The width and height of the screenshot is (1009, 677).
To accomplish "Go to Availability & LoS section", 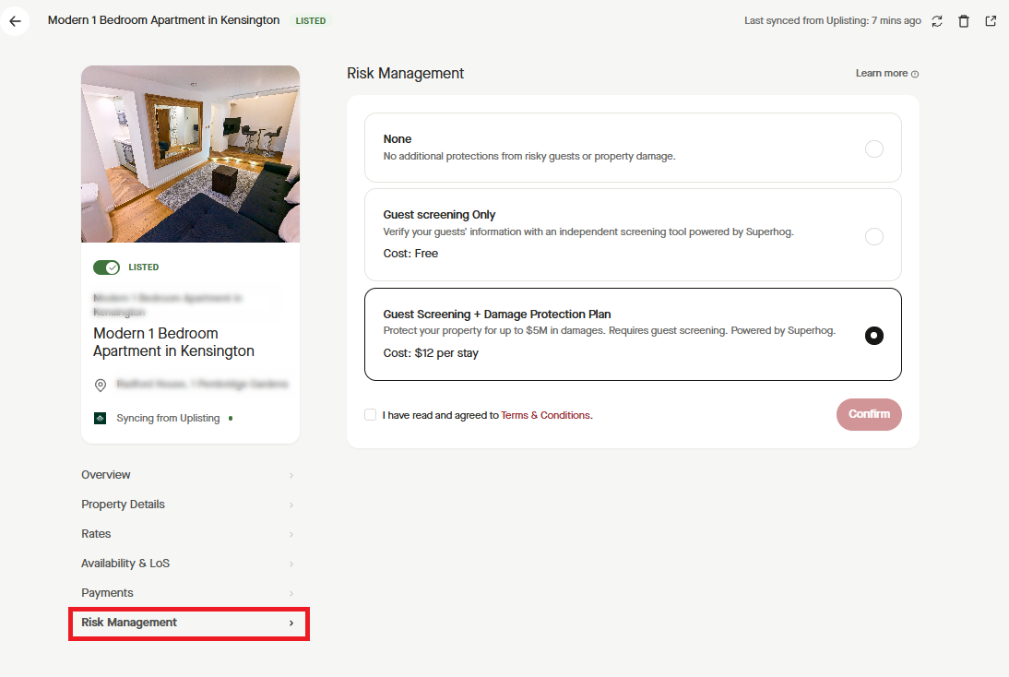I will coord(188,564).
